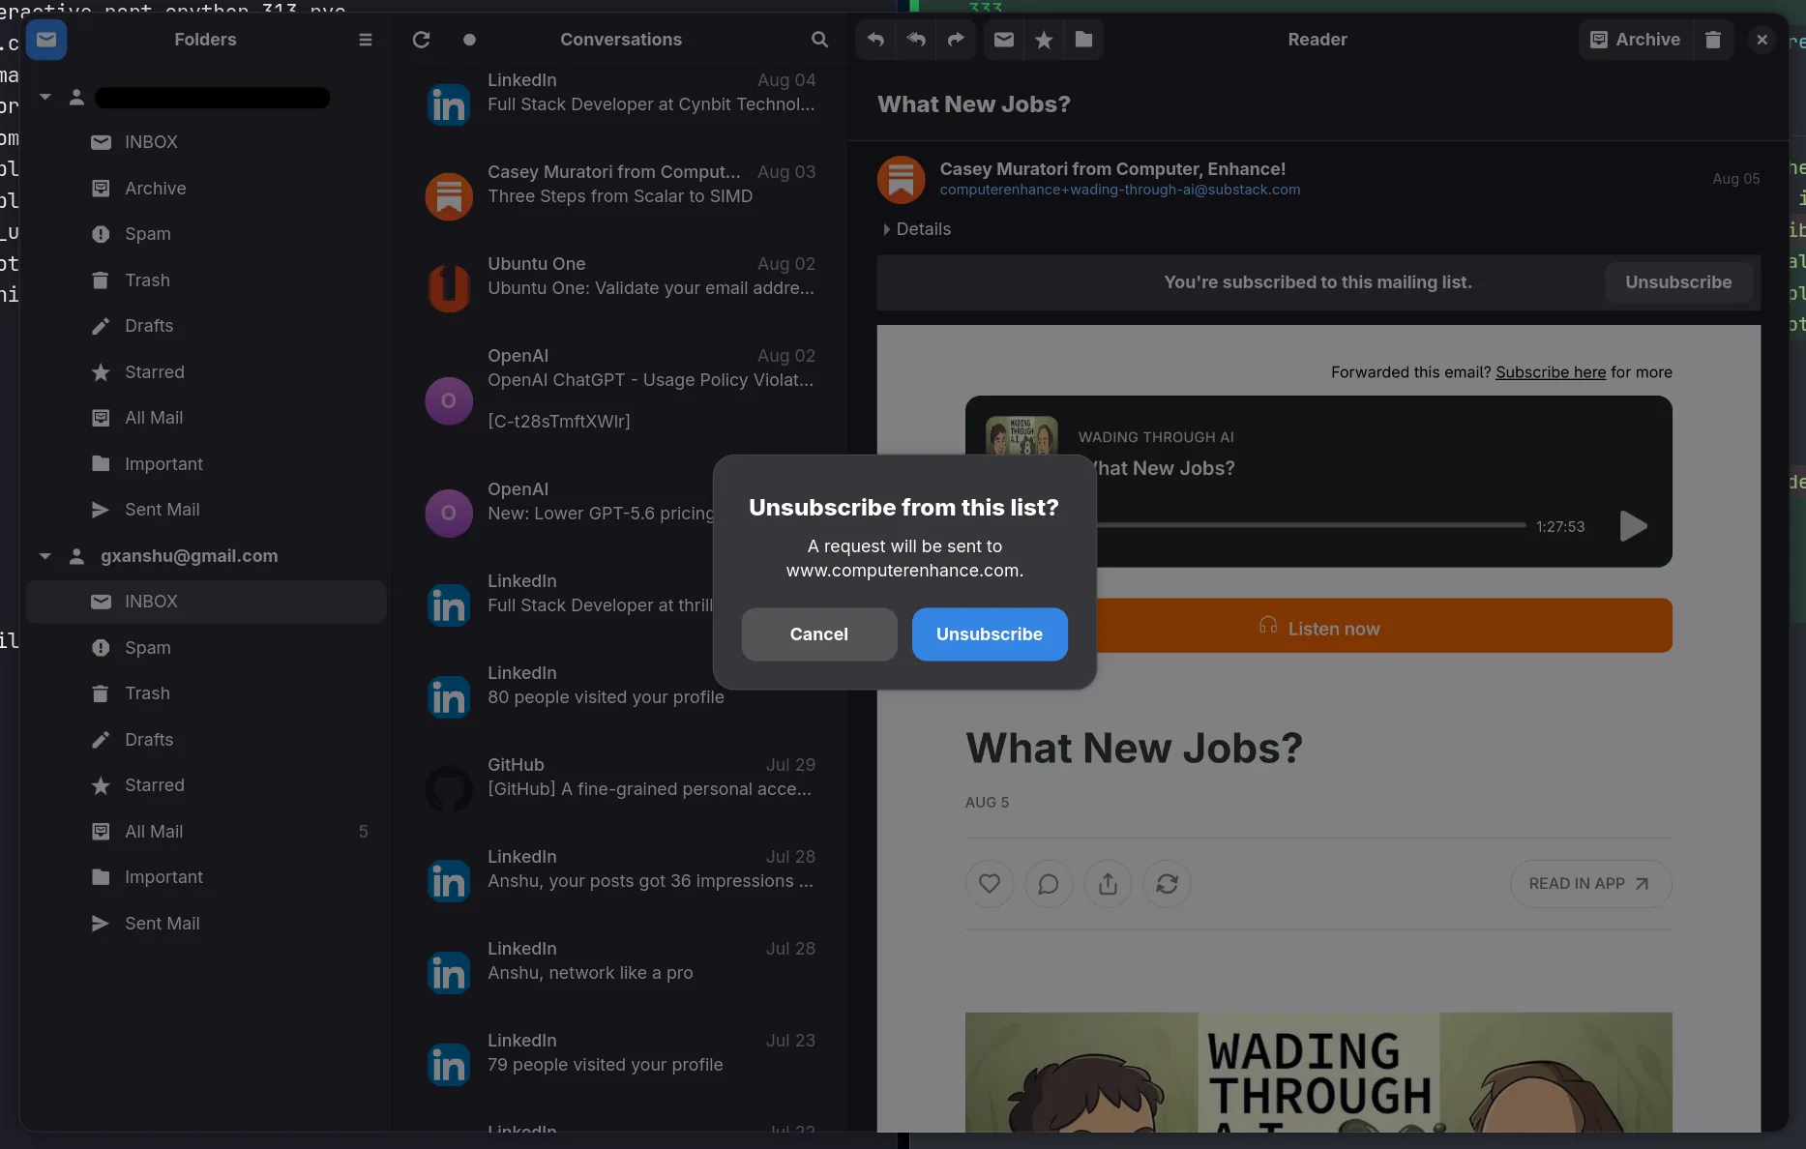The image size is (1806, 1149).
Task: Close the Reader with X button
Action: 1762,40
